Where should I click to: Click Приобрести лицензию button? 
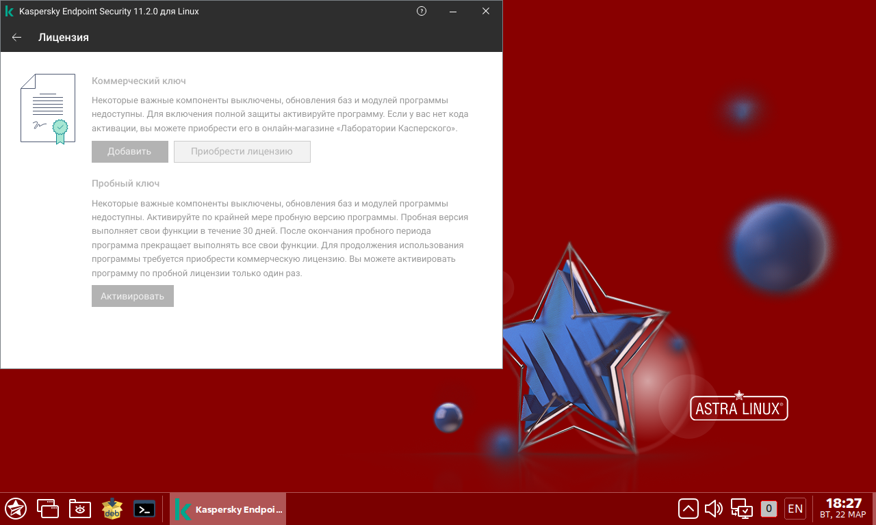pyautogui.click(x=242, y=152)
